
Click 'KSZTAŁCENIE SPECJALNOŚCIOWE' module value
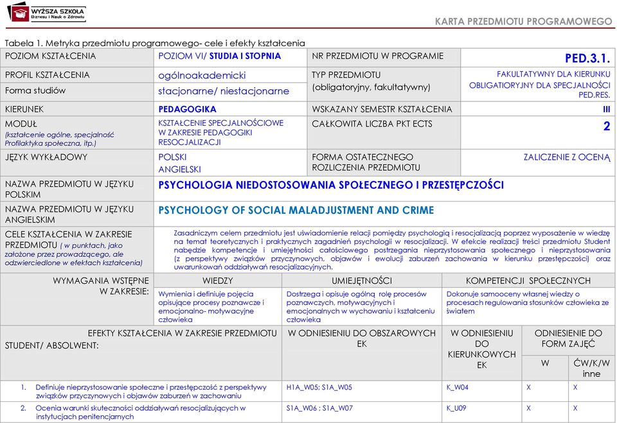220,123
